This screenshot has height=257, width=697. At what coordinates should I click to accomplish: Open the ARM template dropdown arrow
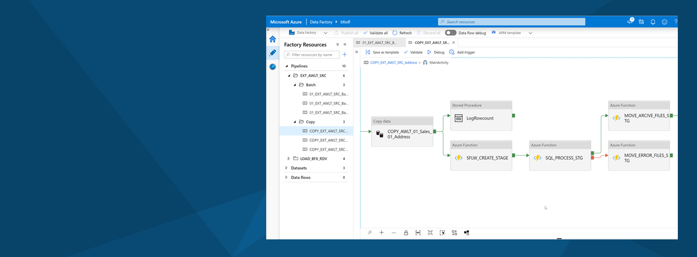[x=530, y=33]
